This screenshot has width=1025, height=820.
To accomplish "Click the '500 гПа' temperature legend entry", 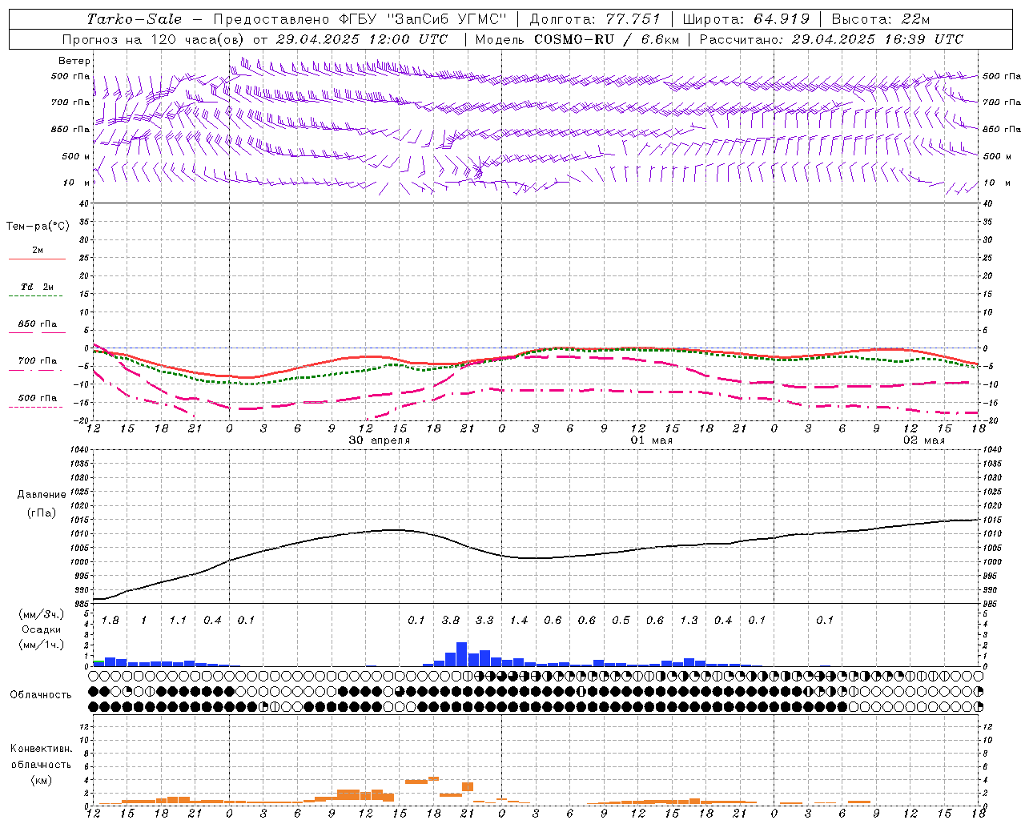I will tap(37, 398).
